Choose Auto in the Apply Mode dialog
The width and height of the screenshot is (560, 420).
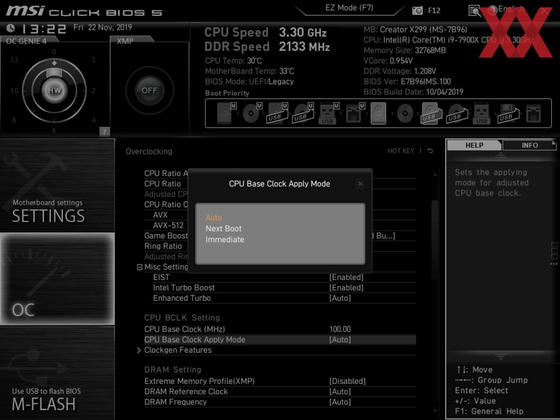[x=214, y=217]
